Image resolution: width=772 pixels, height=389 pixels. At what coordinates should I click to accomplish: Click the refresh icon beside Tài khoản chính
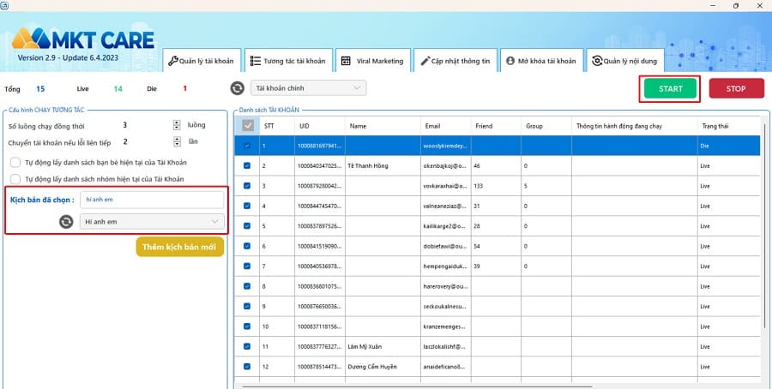coord(238,88)
